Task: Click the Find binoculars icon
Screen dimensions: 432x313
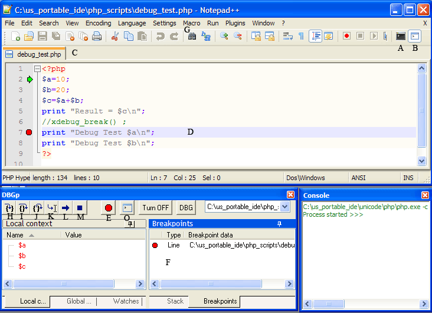Action: (192, 36)
